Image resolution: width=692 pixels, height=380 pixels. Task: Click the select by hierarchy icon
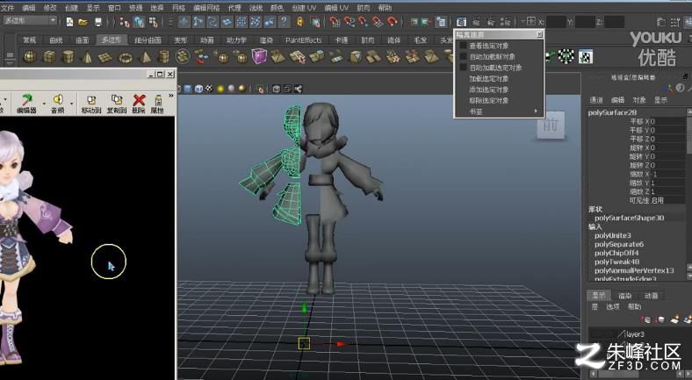coord(125,22)
